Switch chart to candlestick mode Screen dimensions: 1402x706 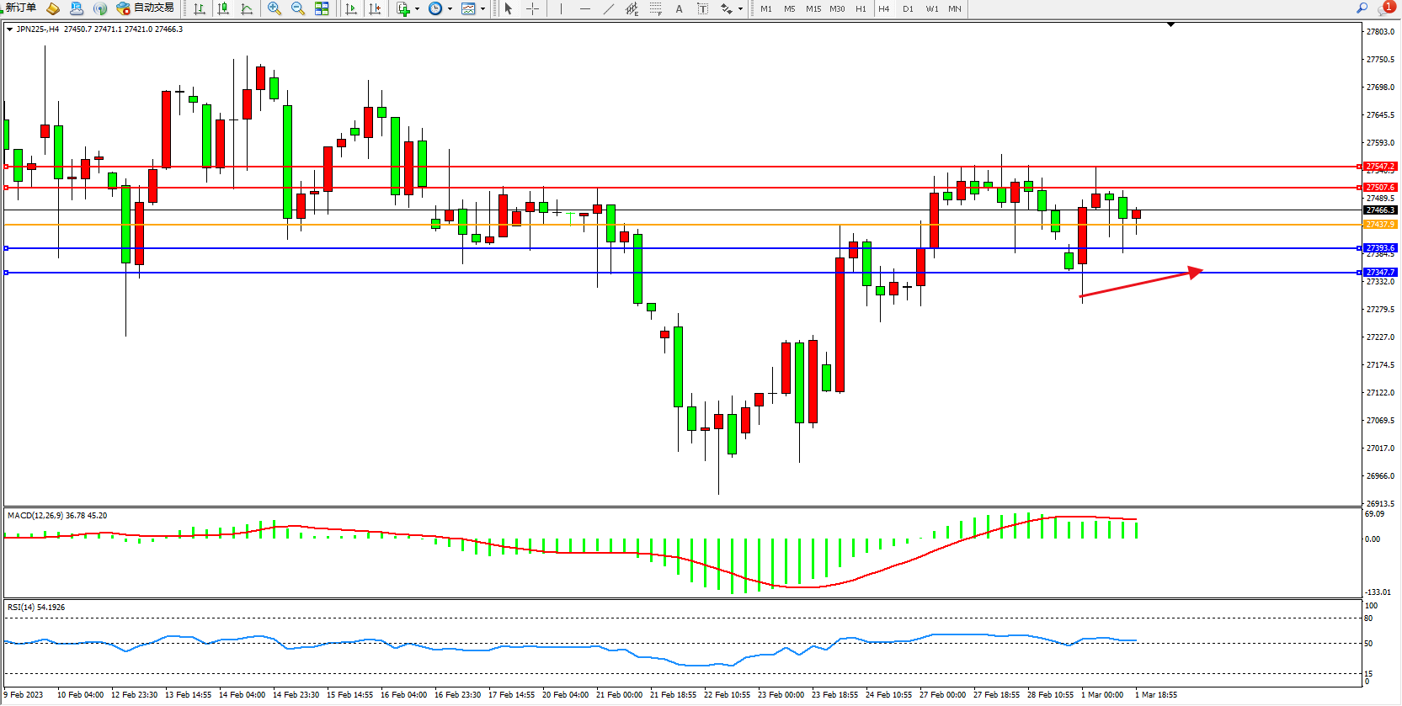(x=223, y=8)
